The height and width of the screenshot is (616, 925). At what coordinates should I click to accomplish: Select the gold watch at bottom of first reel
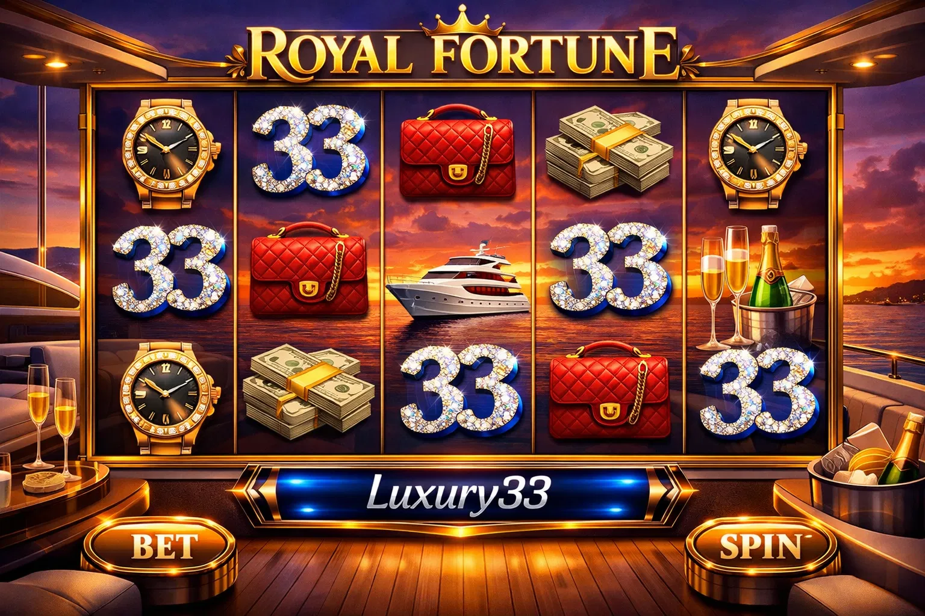click(166, 397)
